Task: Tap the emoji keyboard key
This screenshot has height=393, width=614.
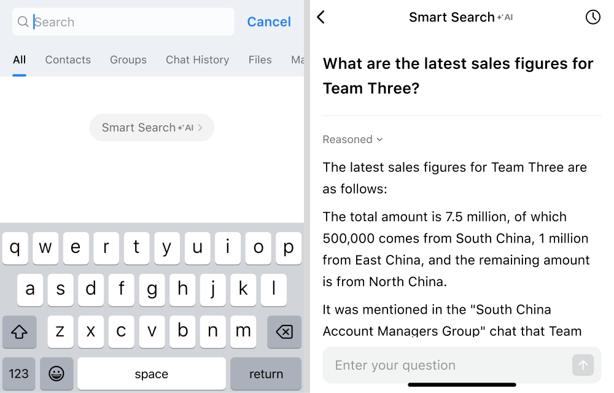Action: [x=56, y=373]
